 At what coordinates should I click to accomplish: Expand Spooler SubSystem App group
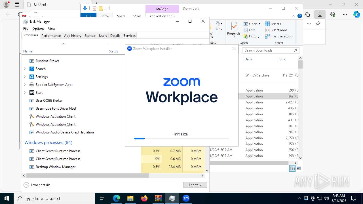[x=25, y=85]
